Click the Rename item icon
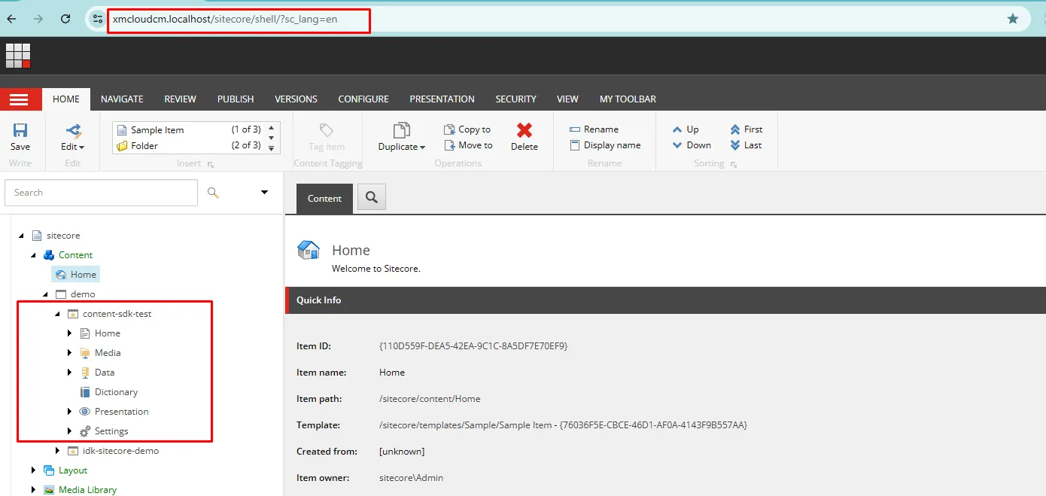 [575, 129]
